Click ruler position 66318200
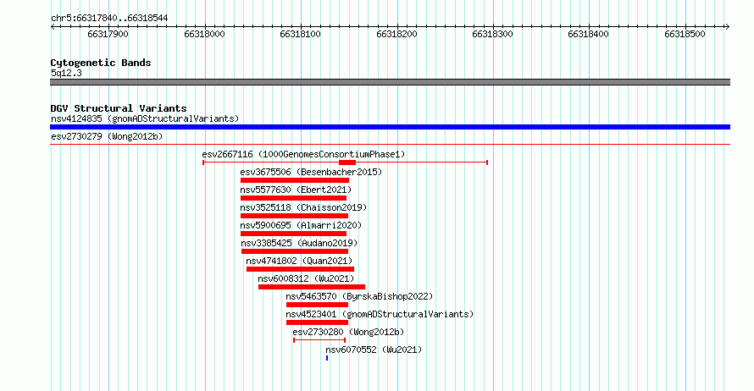This screenshot has height=391, width=754. click(396, 34)
